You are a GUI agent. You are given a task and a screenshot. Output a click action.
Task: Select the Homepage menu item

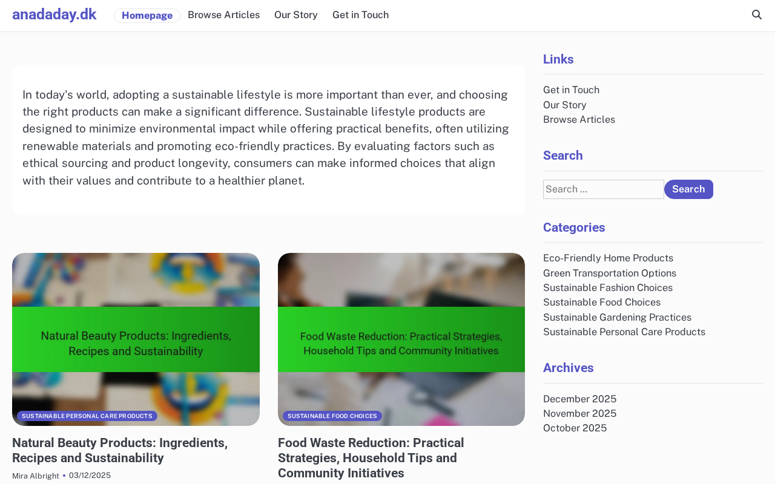147,16
